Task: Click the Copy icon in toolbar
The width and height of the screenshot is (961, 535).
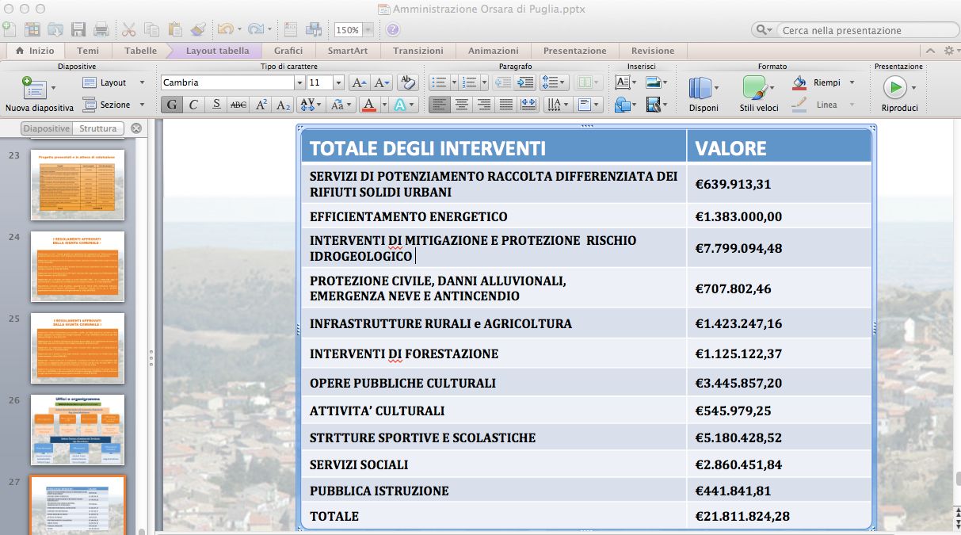Action: click(x=152, y=29)
